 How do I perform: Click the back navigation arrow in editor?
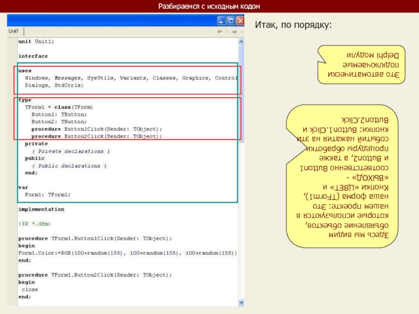(220, 32)
